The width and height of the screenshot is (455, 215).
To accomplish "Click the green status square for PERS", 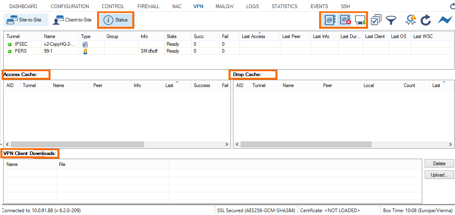I will point(10,51).
